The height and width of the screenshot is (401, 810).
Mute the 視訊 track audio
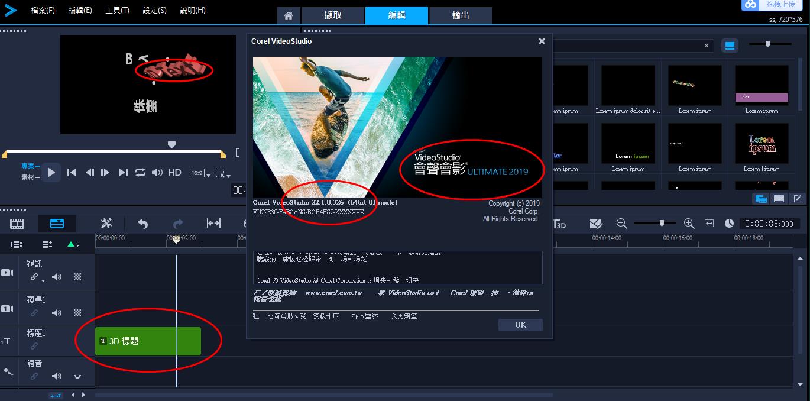point(57,277)
